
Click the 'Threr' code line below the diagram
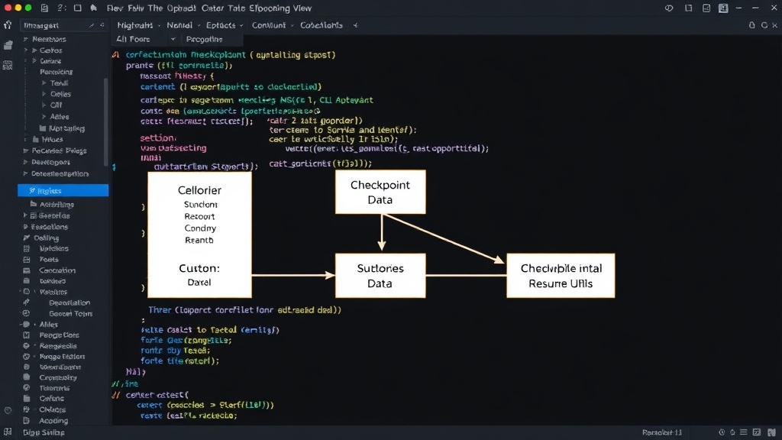tap(245, 310)
